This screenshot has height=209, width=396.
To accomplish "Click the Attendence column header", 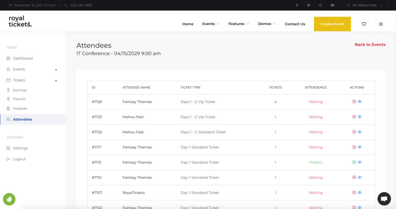I will [x=316, y=87].
